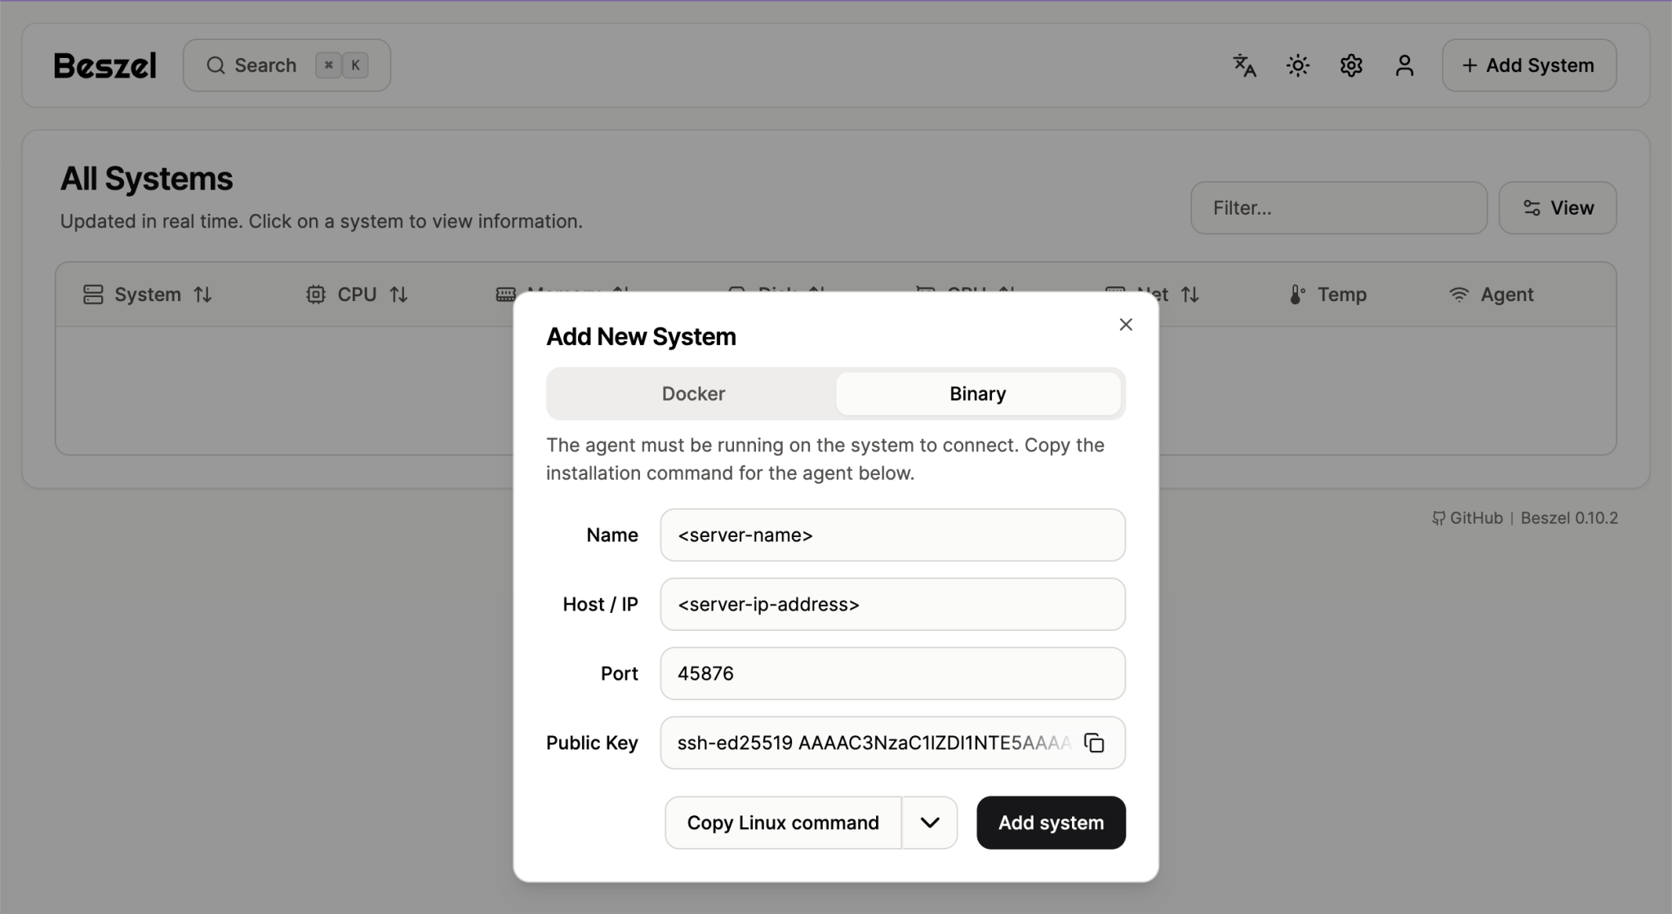This screenshot has height=914, width=1672.
Task: Switch to the Docker tab
Action: tap(692, 393)
